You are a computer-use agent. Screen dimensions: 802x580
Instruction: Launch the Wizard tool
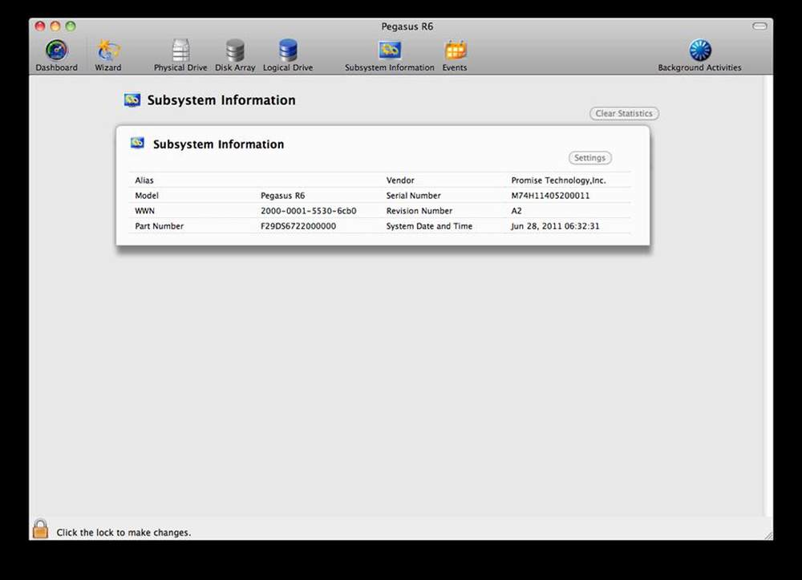click(108, 55)
